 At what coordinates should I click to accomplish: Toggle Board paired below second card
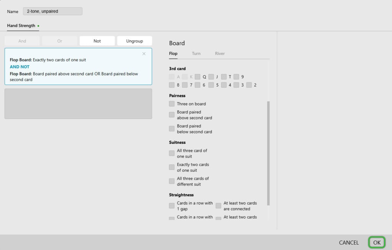coord(172,129)
